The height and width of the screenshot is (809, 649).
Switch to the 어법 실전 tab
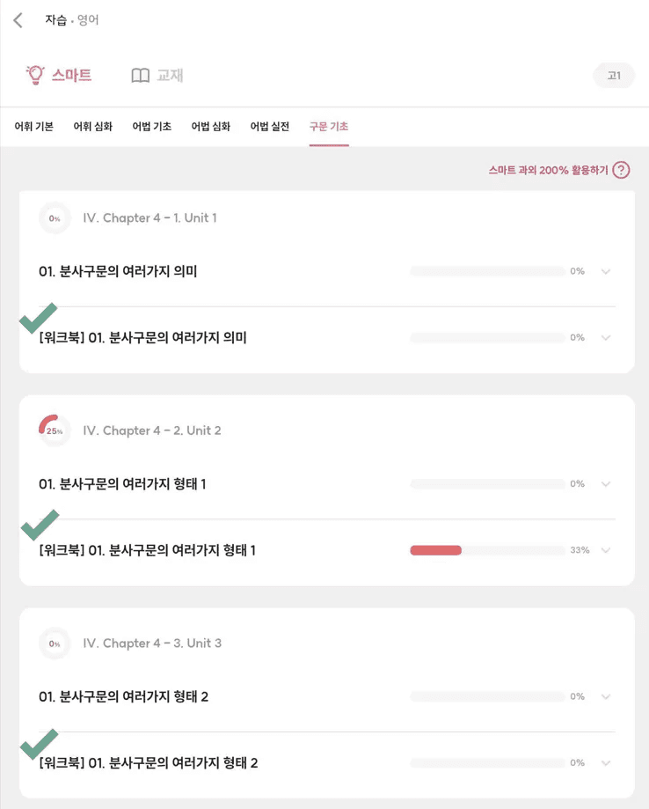270,127
